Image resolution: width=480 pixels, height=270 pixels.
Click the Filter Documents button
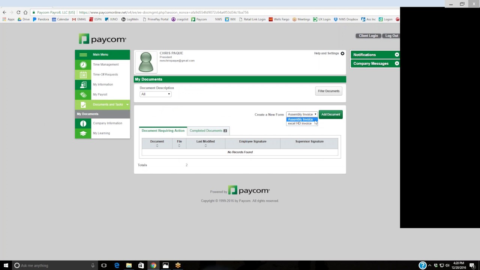328,91
